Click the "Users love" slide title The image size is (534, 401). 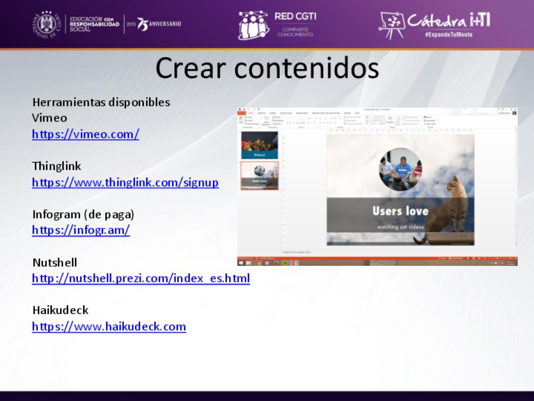[x=401, y=211]
